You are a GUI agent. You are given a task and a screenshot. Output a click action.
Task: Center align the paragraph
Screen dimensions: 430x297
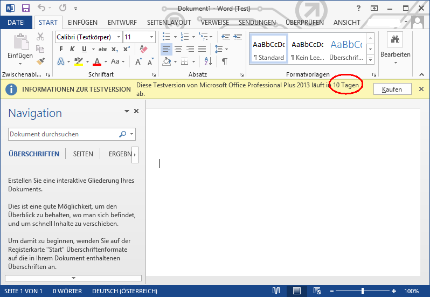click(x=178, y=49)
